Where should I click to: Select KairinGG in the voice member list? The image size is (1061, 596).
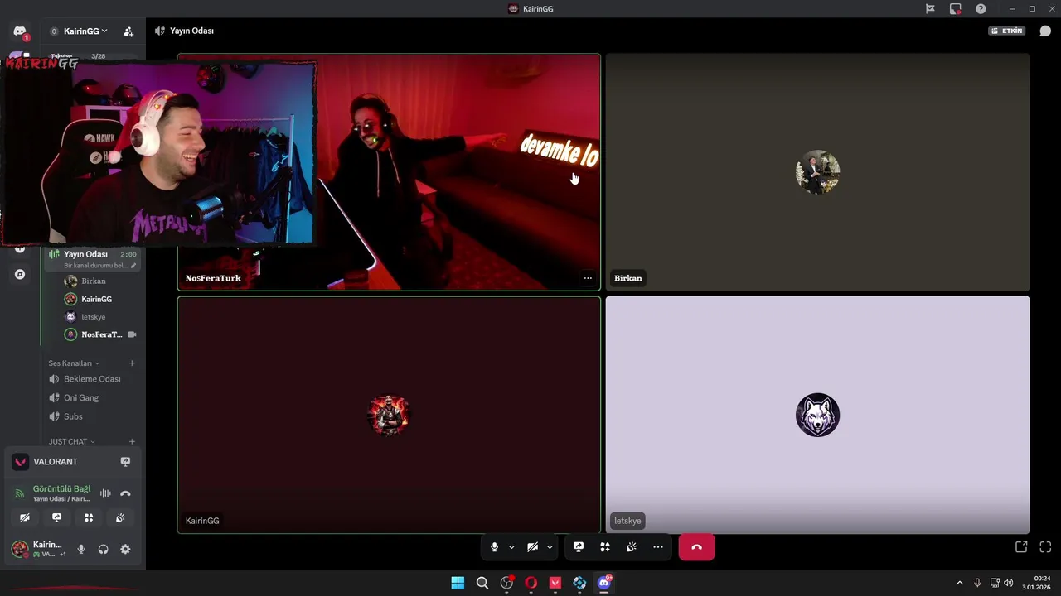point(98,300)
